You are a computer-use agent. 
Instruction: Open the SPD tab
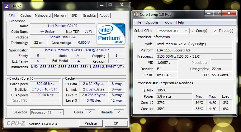[x=74, y=15]
